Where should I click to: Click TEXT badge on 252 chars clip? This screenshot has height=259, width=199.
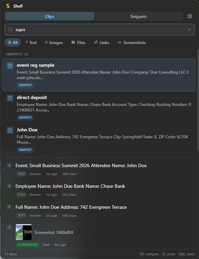coord(21,195)
